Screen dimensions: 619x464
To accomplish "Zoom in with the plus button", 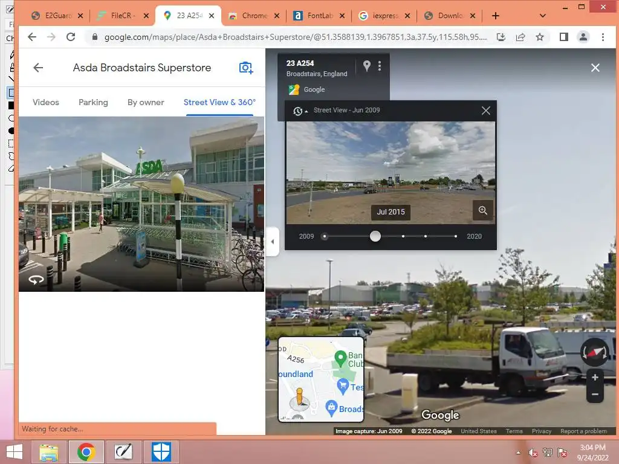I will point(595,378).
